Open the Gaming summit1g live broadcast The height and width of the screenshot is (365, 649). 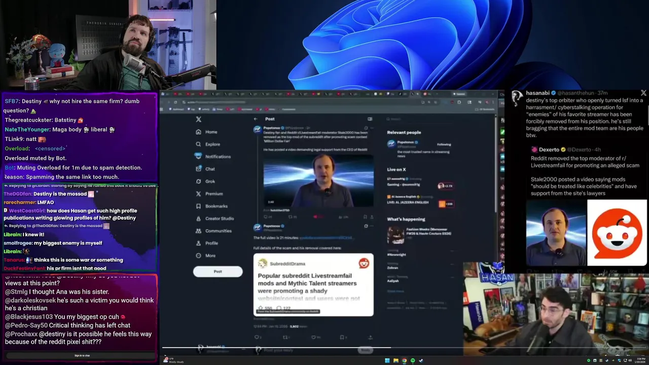click(x=420, y=182)
